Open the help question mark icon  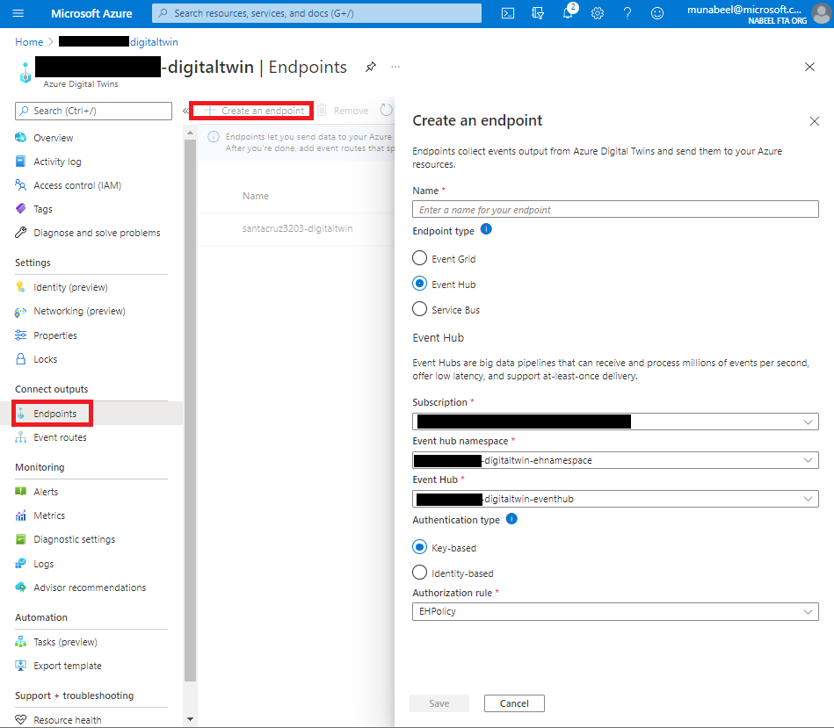[627, 13]
